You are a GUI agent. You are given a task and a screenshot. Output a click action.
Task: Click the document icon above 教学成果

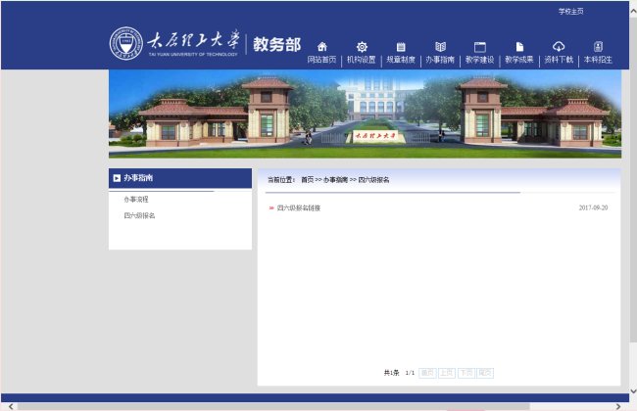[x=519, y=47]
